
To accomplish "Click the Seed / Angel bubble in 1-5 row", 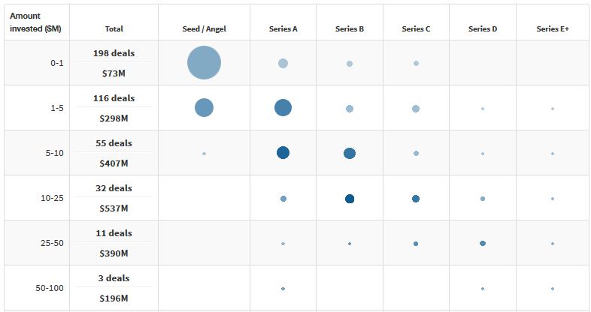I will [204, 108].
